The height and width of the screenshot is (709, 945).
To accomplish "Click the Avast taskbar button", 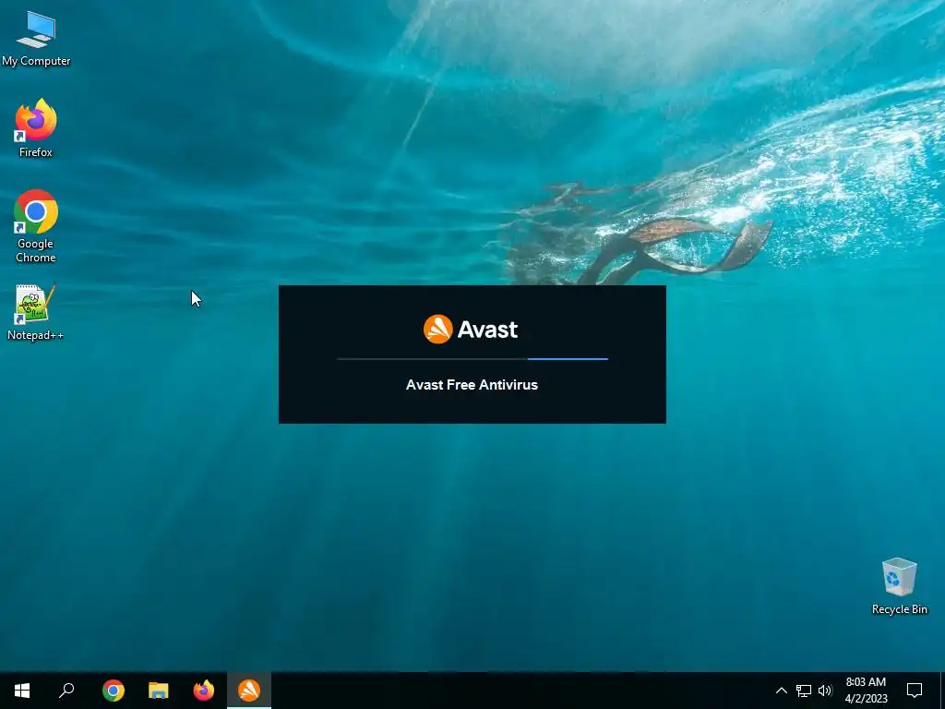I will coord(249,691).
